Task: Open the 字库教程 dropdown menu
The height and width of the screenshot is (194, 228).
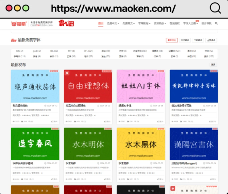Action: pos(144,23)
